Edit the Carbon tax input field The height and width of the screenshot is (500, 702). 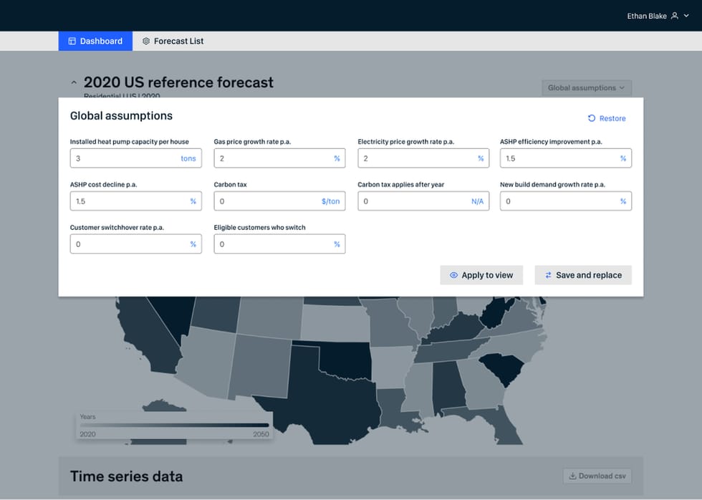click(x=279, y=201)
